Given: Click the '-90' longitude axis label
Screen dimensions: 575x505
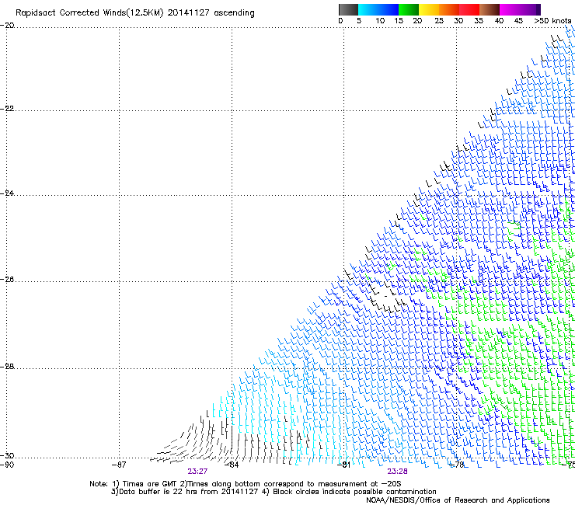Looking at the screenshot, I should [x=7, y=465].
